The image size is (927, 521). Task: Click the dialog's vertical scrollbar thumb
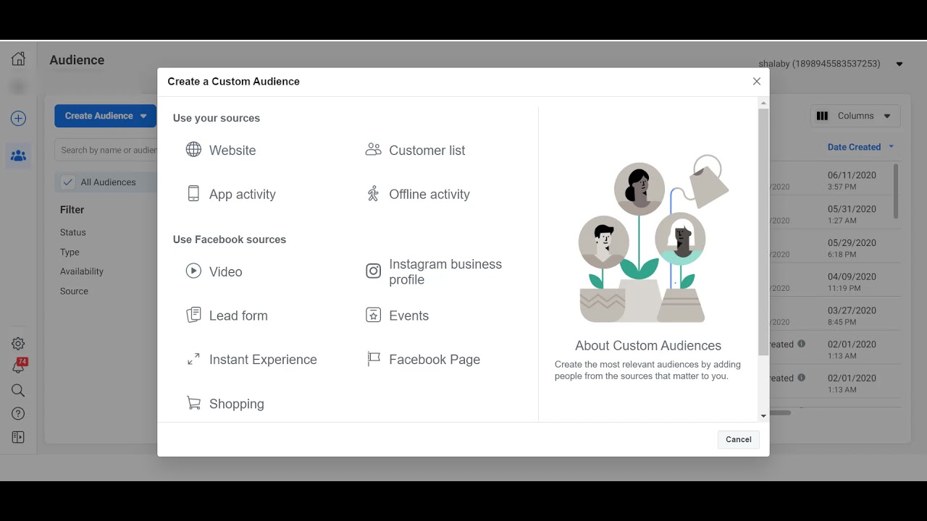763,232
